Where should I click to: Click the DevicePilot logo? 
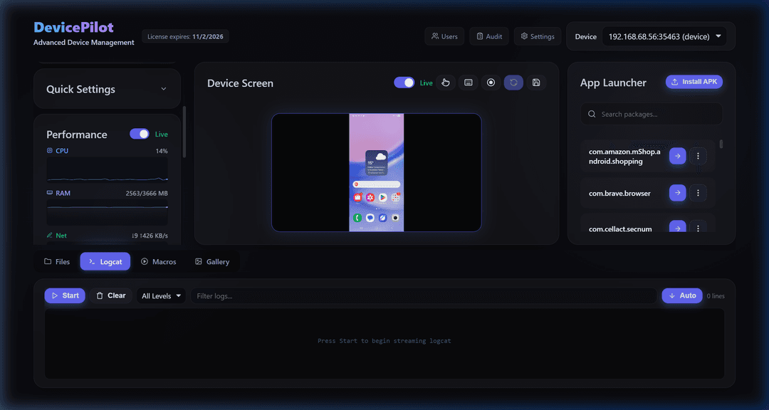click(73, 27)
